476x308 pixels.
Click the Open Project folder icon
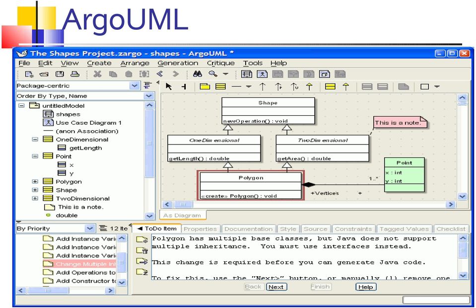(x=44, y=74)
